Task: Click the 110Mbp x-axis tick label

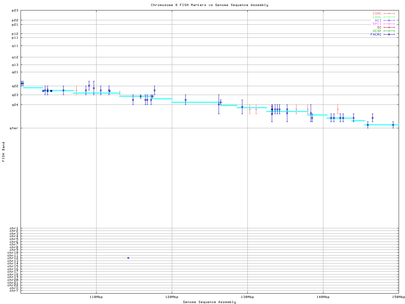Action: click(96, 297)
